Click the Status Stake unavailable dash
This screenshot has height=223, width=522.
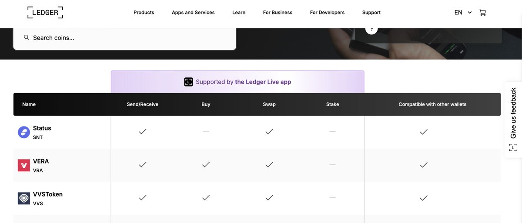click(x=332, y=131)
